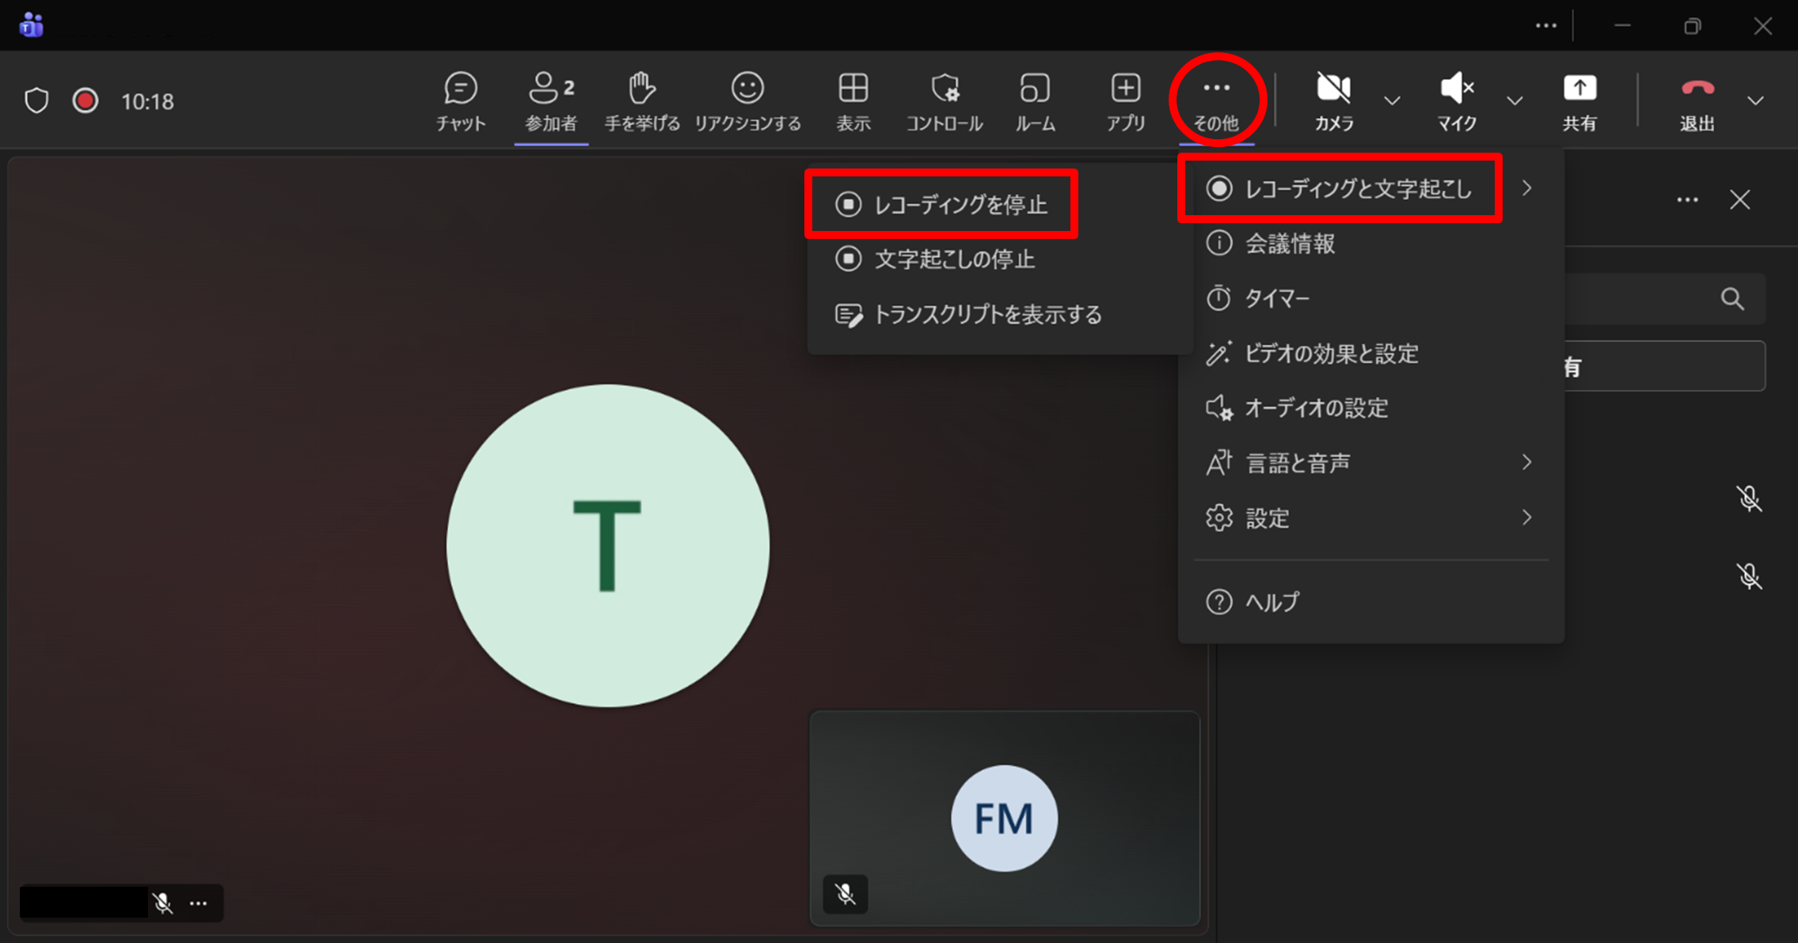
Task: Open リアクションする reactions picker
Action: pyautogui.click(x=747, y=100)
